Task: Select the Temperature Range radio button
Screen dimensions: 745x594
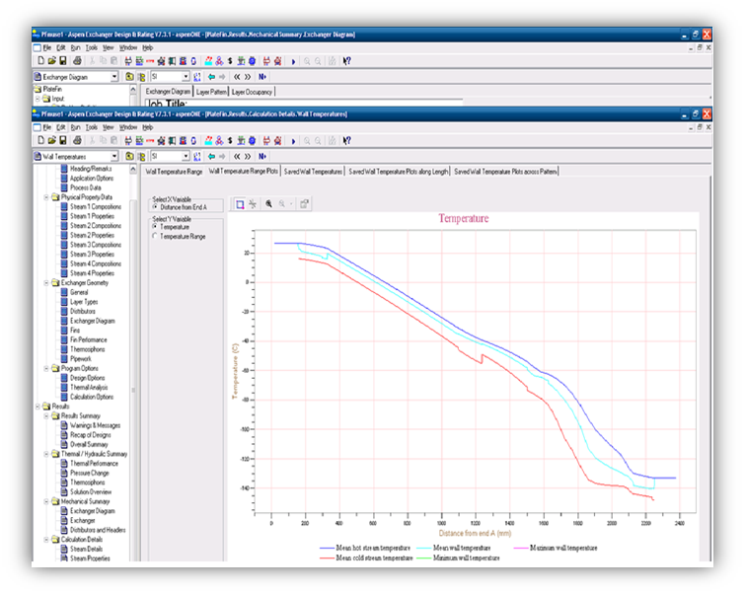Action: pyautogui.click(x=154, y=237)
